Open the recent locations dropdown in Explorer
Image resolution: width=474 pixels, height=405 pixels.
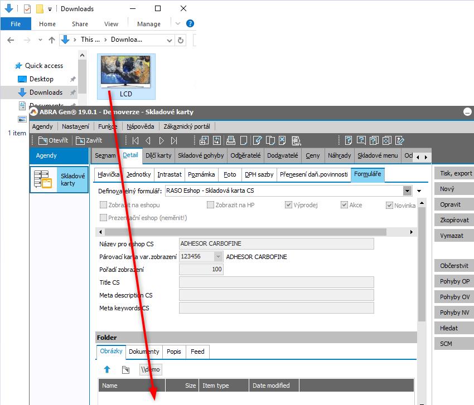point(40,40)
